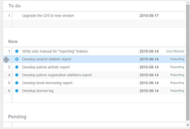Click blue dot beside book borrowing report
The image size is (190, 129).
17,83
